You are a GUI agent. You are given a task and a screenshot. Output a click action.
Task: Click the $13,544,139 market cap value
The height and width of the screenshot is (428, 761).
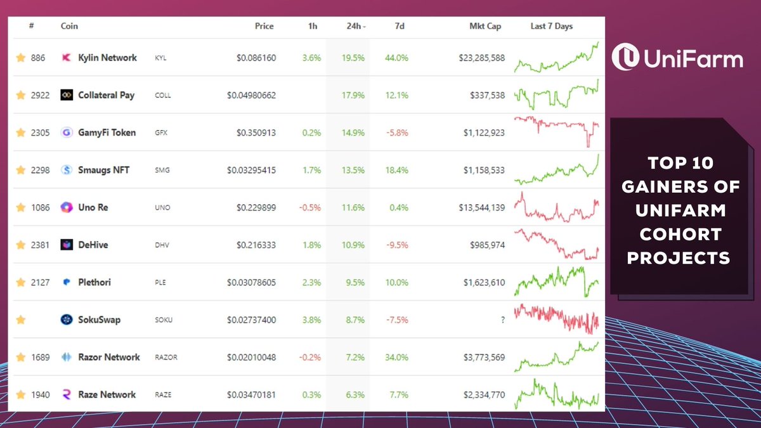482,207
